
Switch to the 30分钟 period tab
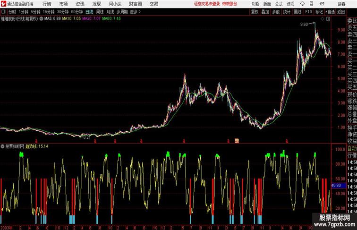click(63, 12)
